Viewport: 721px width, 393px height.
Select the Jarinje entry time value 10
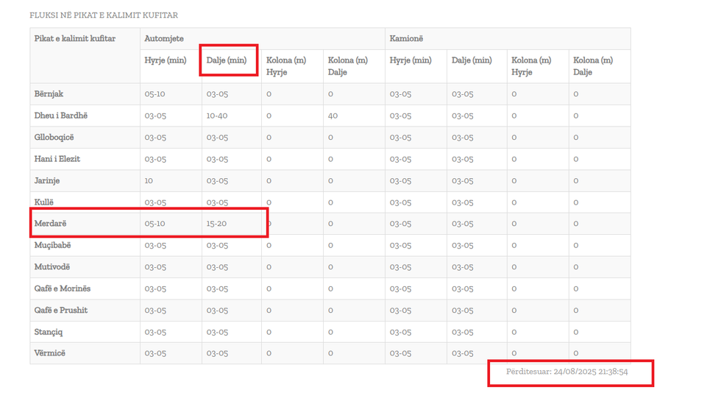click(149, 180)
